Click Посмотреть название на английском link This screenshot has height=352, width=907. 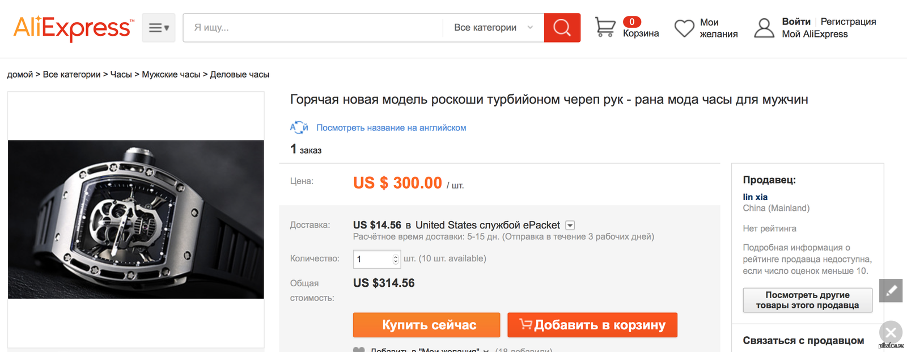pos(391,128)
